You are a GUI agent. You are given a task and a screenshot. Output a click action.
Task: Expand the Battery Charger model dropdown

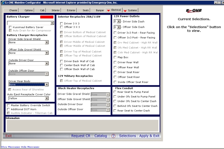[52, 23]
